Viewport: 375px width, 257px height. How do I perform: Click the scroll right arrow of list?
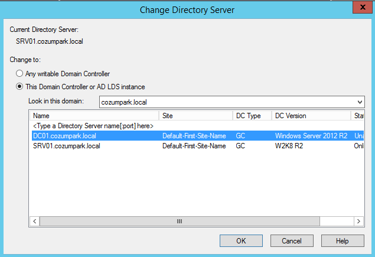click(x=358, y=221)
